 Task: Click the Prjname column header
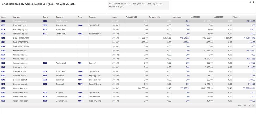93,17
